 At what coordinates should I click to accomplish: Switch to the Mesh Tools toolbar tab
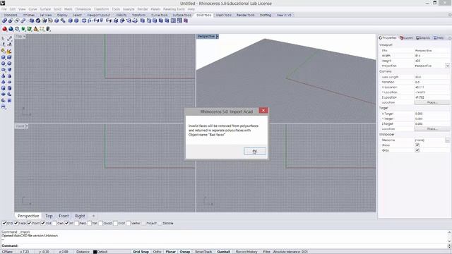tap(224, 15)
